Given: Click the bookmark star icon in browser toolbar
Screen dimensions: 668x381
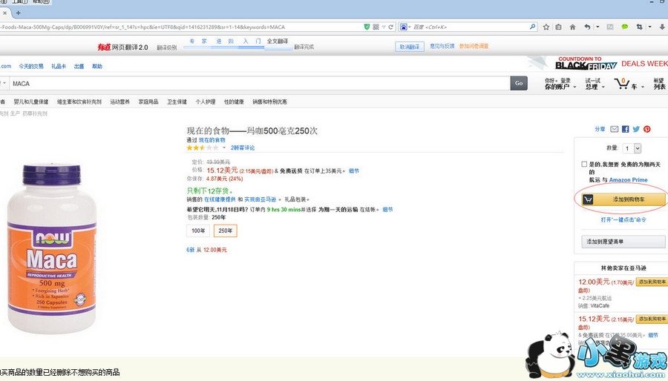Looking at the screenshot, I should (x=546, y=27).
